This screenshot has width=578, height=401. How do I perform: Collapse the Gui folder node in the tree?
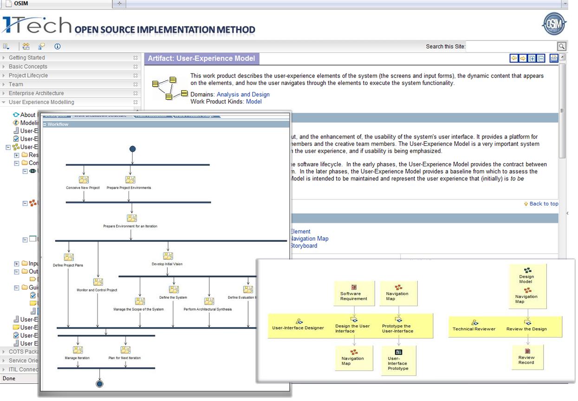coord(17,288)
